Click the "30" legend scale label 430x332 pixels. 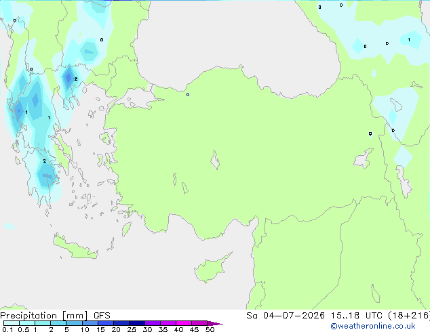(x=147, y=329)
